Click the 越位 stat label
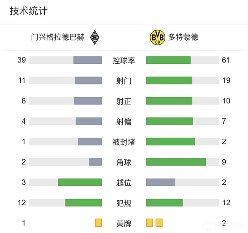The height and width of the screenshot is (233, 248). pos(124,183)
